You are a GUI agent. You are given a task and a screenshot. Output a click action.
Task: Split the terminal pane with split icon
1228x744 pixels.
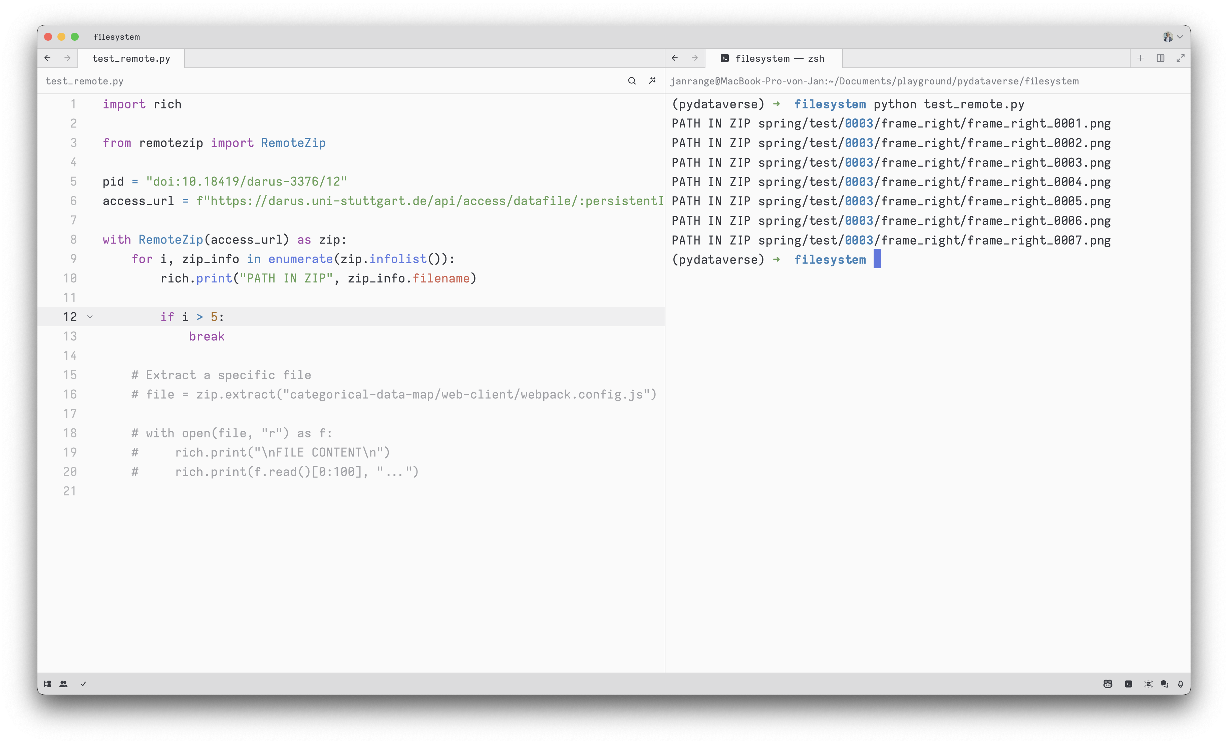(x=1160, y=58)
